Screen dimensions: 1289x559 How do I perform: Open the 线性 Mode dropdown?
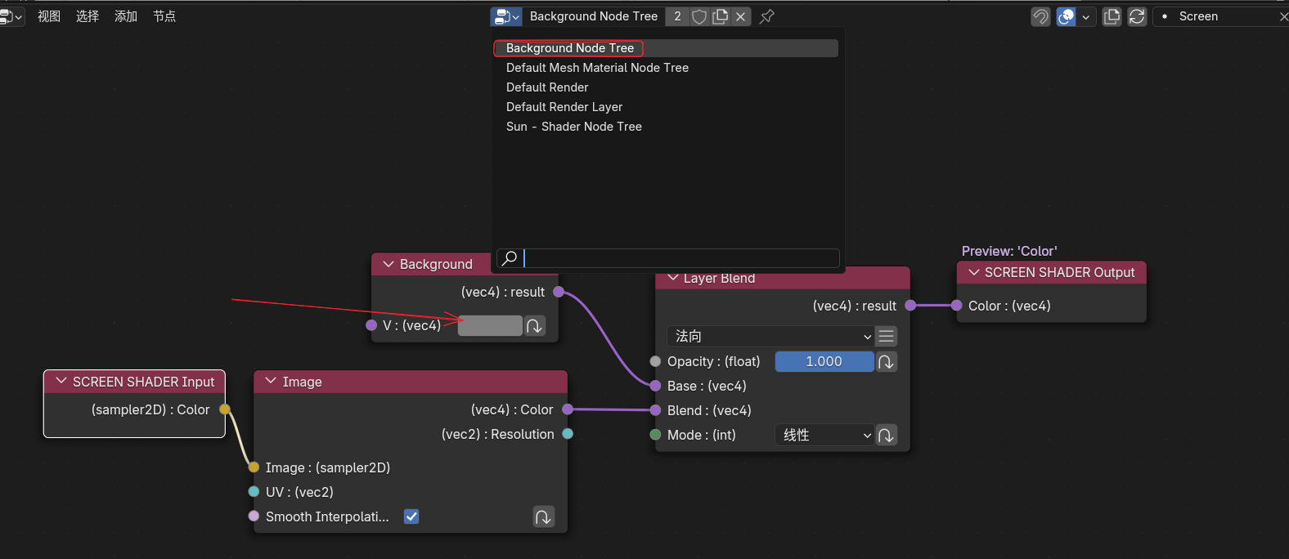coord(824,436)
